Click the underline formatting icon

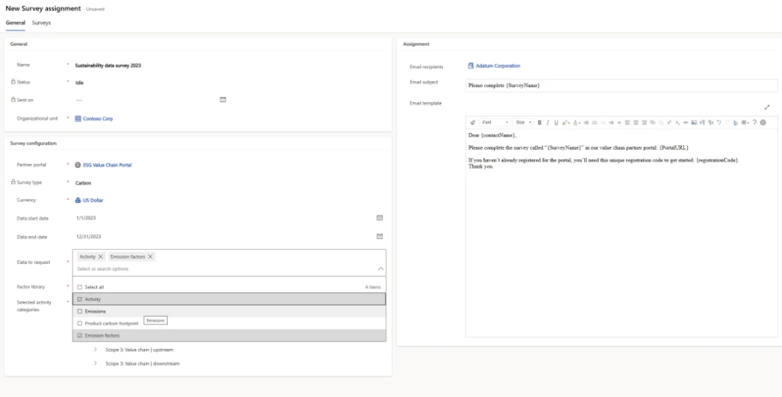pyautogui.click(x=556, y=122)
